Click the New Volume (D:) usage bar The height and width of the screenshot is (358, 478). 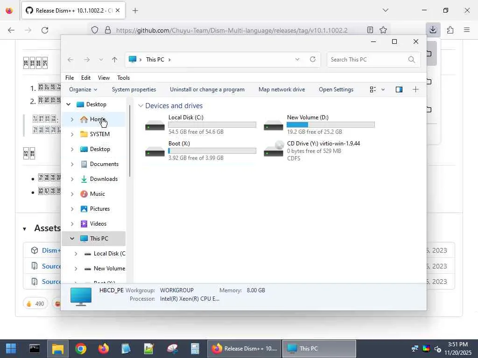point(331,125)
